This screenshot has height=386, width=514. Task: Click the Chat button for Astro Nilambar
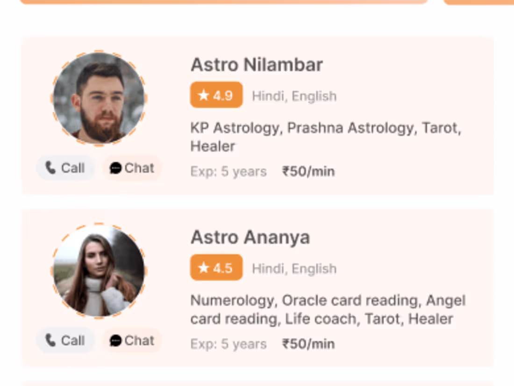click(x=132, y=167)
